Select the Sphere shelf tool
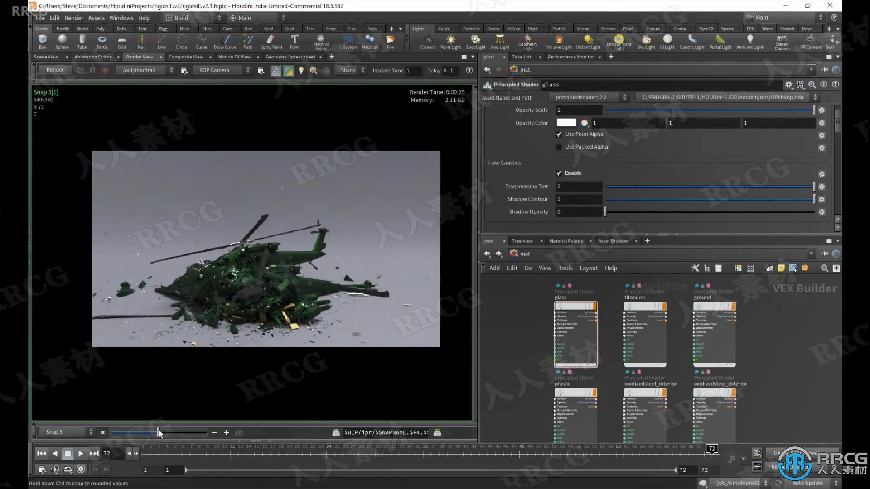This screenshot has width=870, height=489. click(x=62, y=41)
